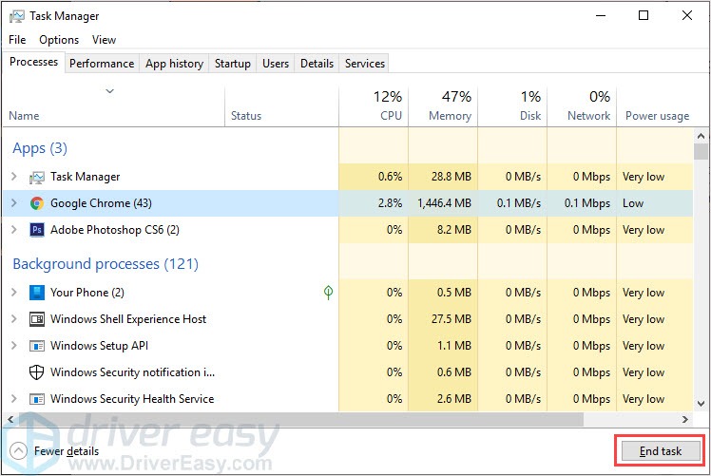Click the Google Chrome icon in process list

(x=37, y=203)
